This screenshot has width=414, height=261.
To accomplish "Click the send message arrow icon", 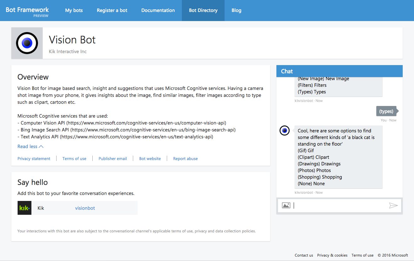I will point(393,205).
